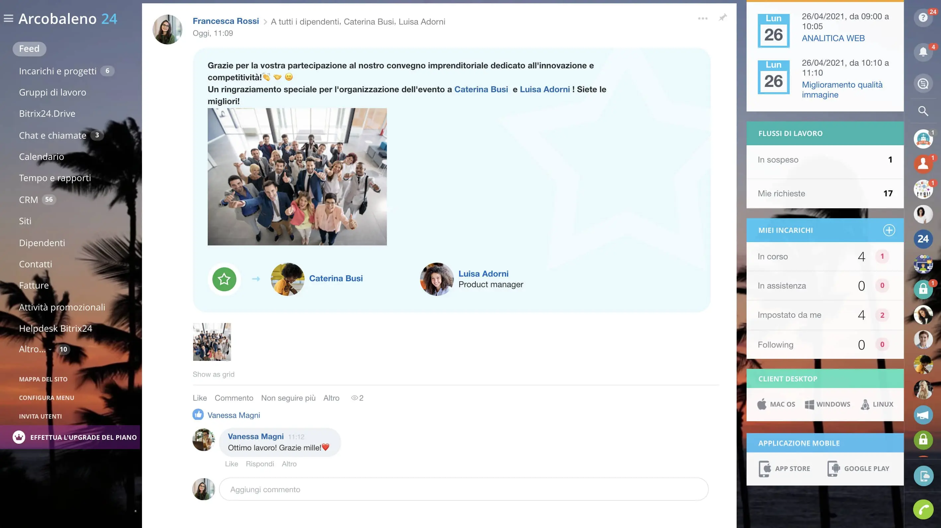
Task: Click Show as grid link
Action: point(213,374)
